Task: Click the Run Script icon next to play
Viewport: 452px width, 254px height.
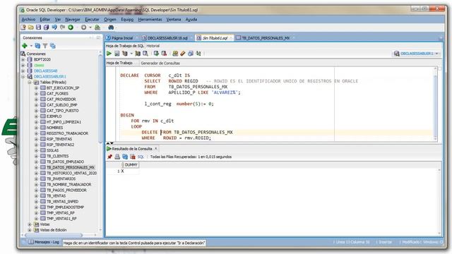Action: (117, 54)
